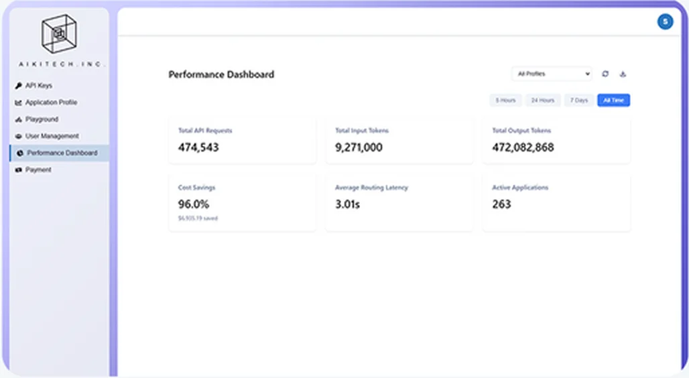Click the Application Profile chart icon
The width and height of the screenshot is (689, 378).
click(19, 103)
